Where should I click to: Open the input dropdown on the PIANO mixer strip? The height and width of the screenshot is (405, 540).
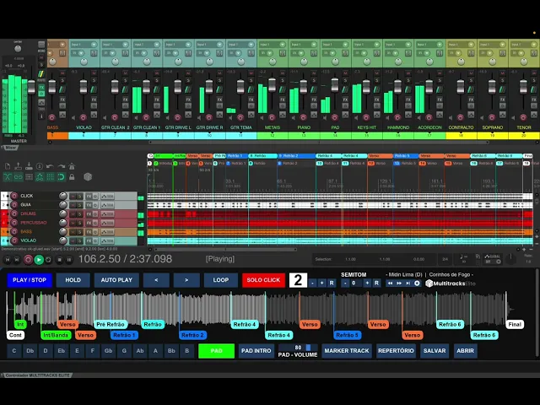[304, 45]
